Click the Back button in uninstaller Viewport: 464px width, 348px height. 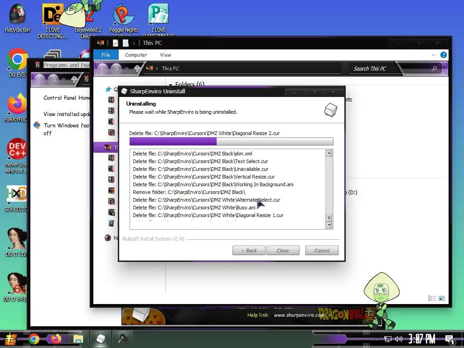click(249, 251)
